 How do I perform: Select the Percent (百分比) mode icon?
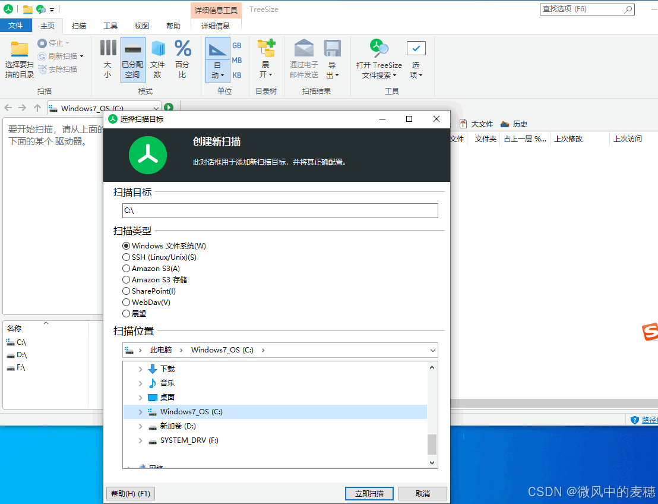point(183,48)
